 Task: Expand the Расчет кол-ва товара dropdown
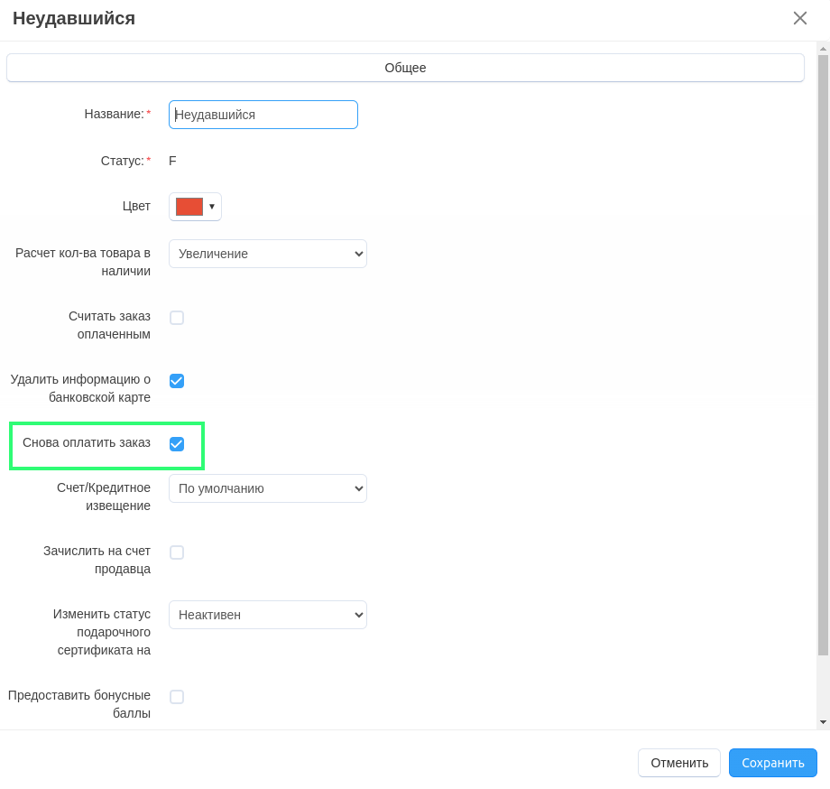tap(267, 254)
